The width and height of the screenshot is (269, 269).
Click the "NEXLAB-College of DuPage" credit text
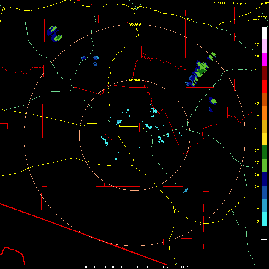[239, 3]
